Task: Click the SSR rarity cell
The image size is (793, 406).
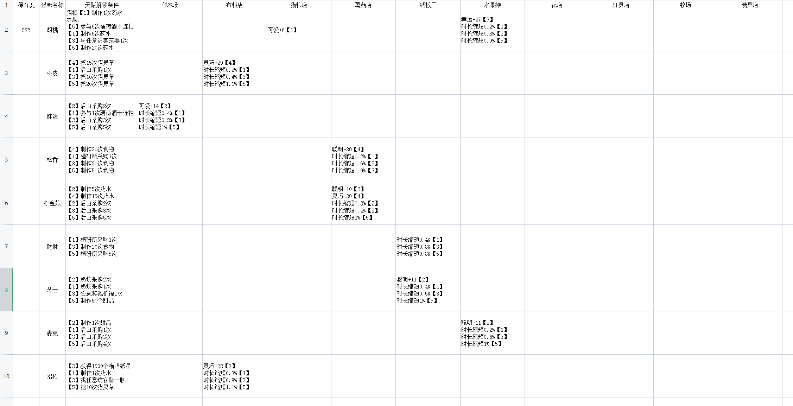Action: 26,30
